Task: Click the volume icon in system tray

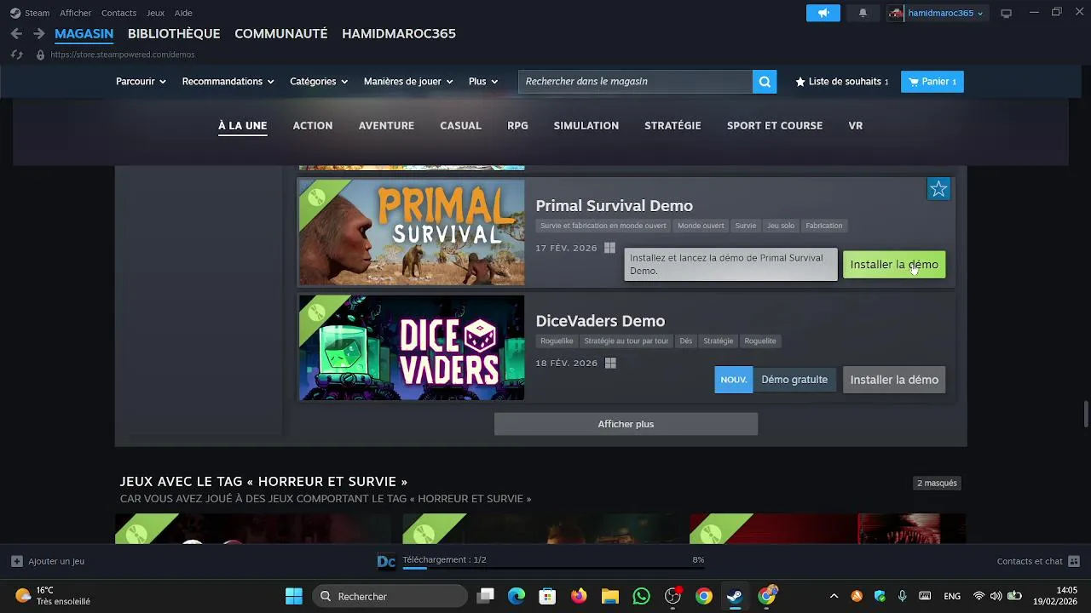Action: (996, 596)
